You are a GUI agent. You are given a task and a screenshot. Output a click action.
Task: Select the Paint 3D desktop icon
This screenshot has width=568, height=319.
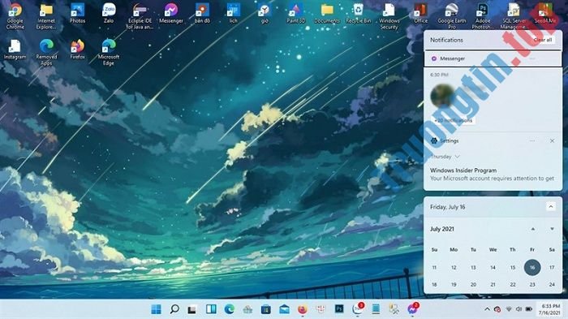[296, 13]
